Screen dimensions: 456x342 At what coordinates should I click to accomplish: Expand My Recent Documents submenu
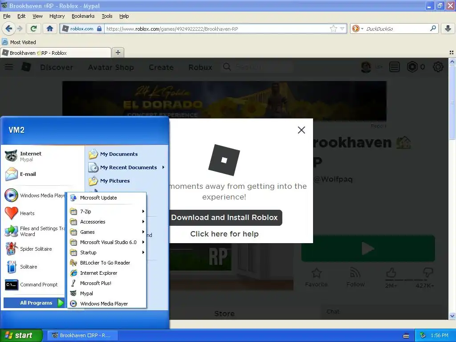click(x=127, y=167)
